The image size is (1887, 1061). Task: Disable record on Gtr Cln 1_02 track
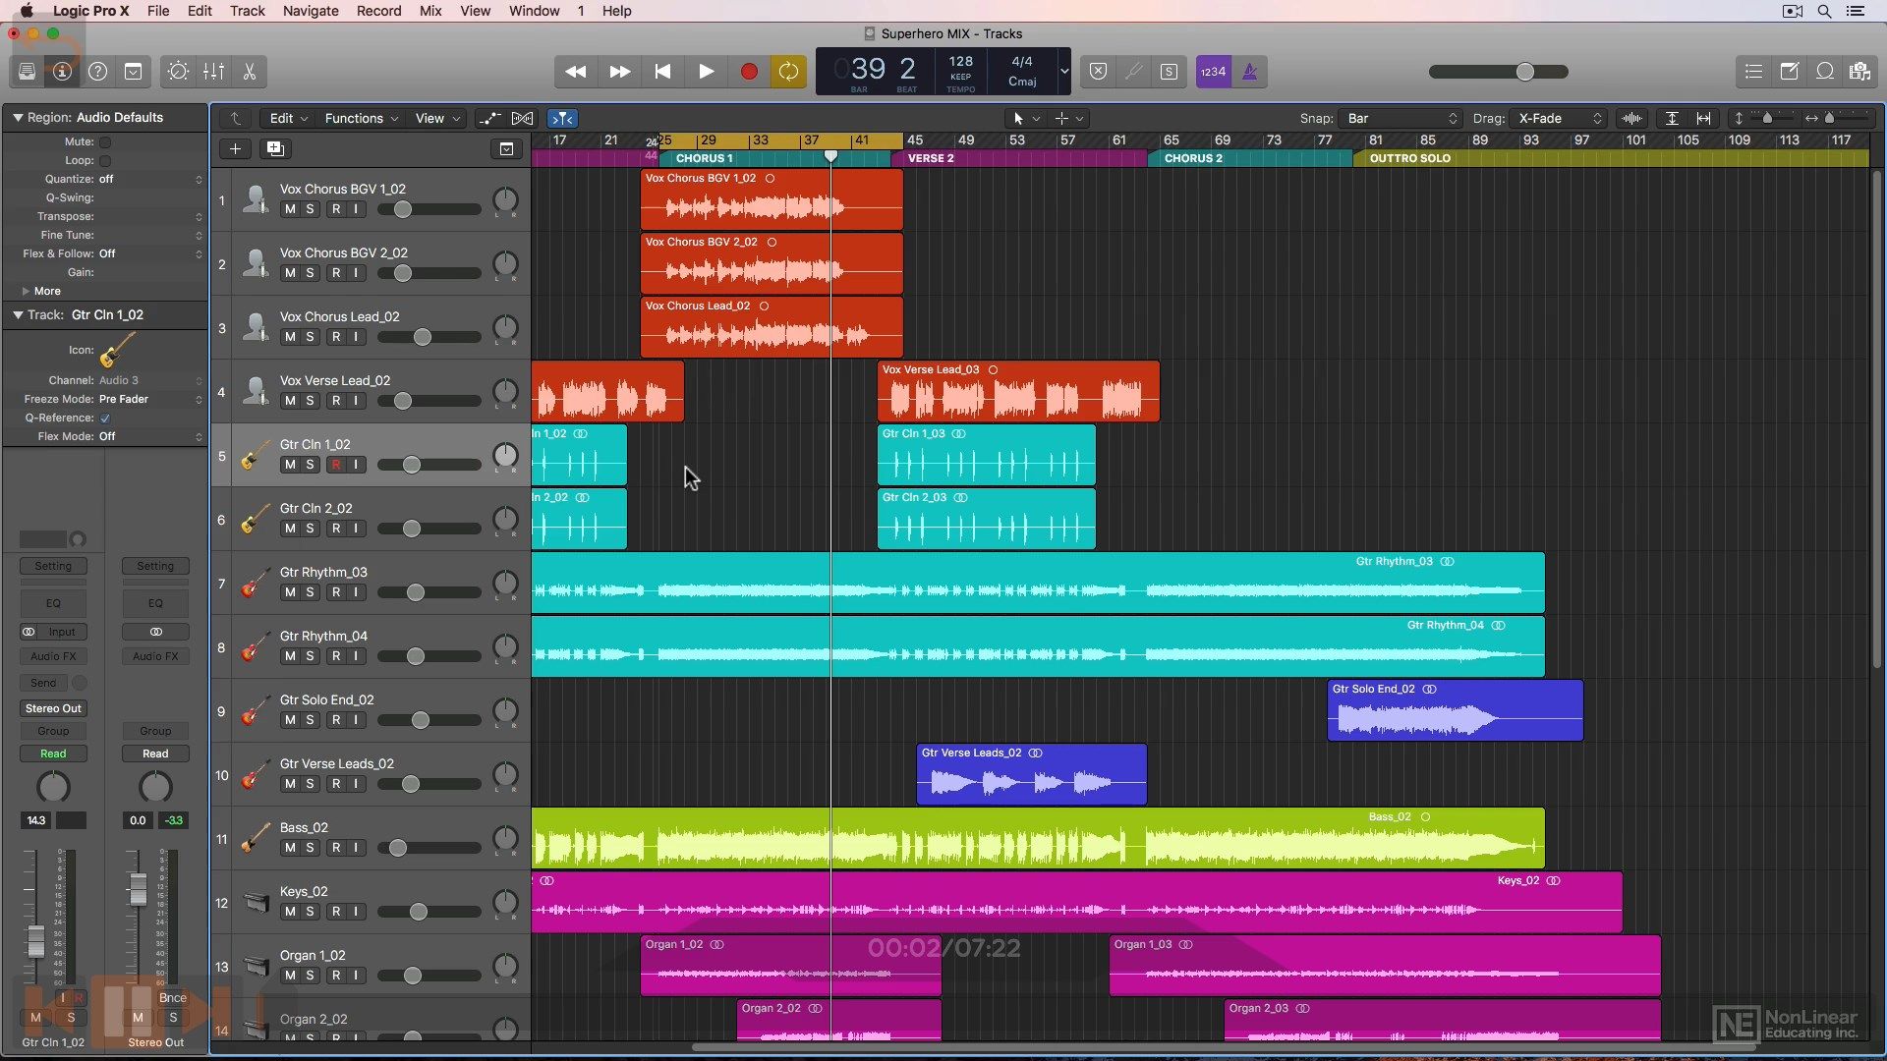coord(336,465)
